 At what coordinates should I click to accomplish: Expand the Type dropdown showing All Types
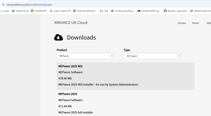(x=152, y=56)
